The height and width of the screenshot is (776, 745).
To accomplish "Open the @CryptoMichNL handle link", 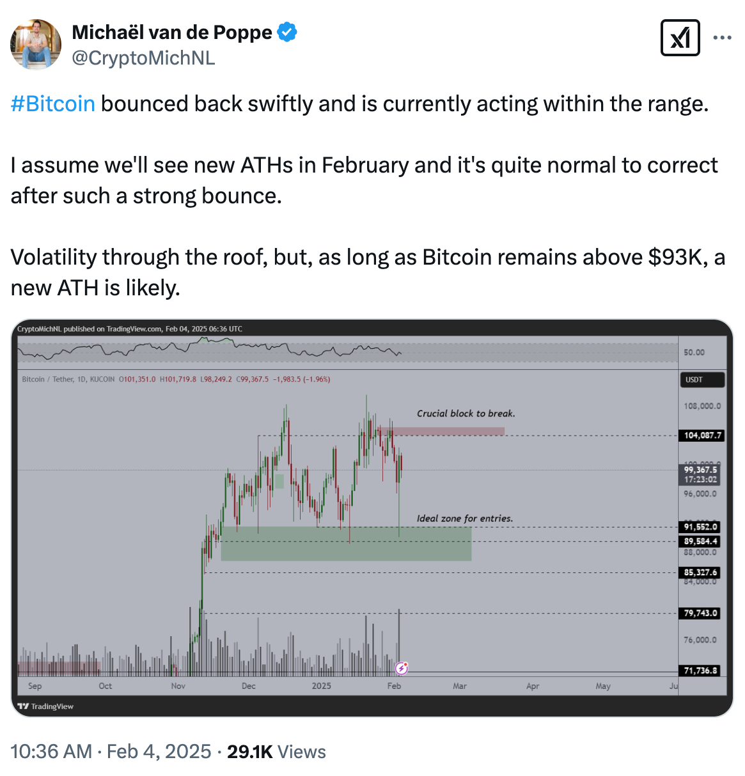I will 143,58.
